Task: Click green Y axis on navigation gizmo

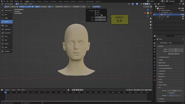Action: pos(148,13)
